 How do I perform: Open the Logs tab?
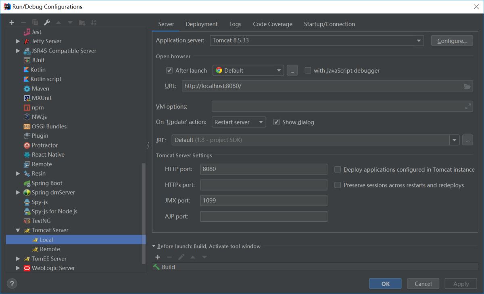(235, 24)
